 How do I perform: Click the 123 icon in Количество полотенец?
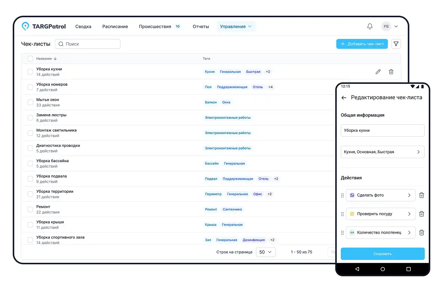pyautogui.click(x=352, y=232)
